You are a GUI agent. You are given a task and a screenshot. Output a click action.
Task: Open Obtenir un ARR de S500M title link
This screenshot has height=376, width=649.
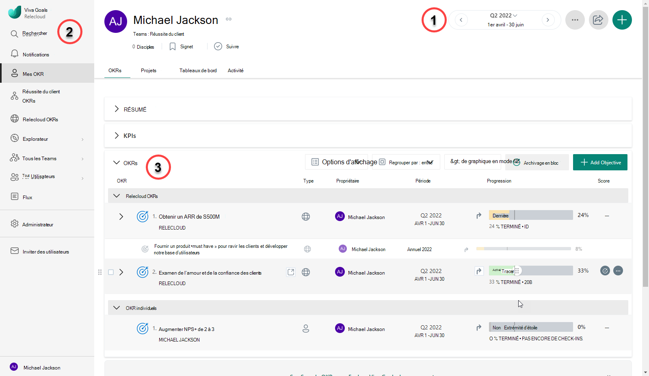coord(189,217)
